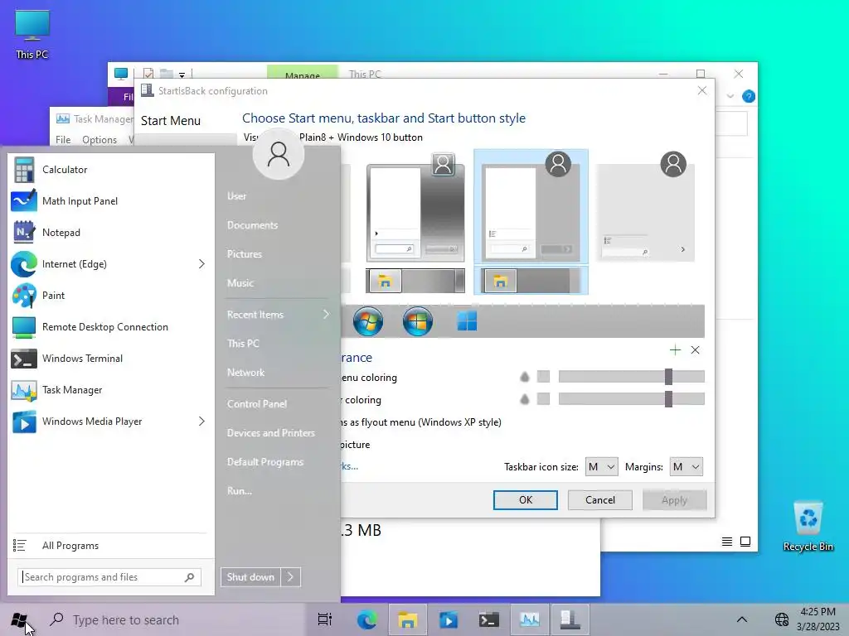The width and height of the screenshot is (849, 636).
Task: Open the This PC desktop icon
Action: [x=32, y=34]
